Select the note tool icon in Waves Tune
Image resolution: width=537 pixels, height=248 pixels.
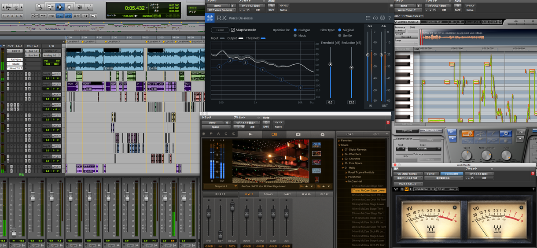pyautogui.click(x=467, y=133)
